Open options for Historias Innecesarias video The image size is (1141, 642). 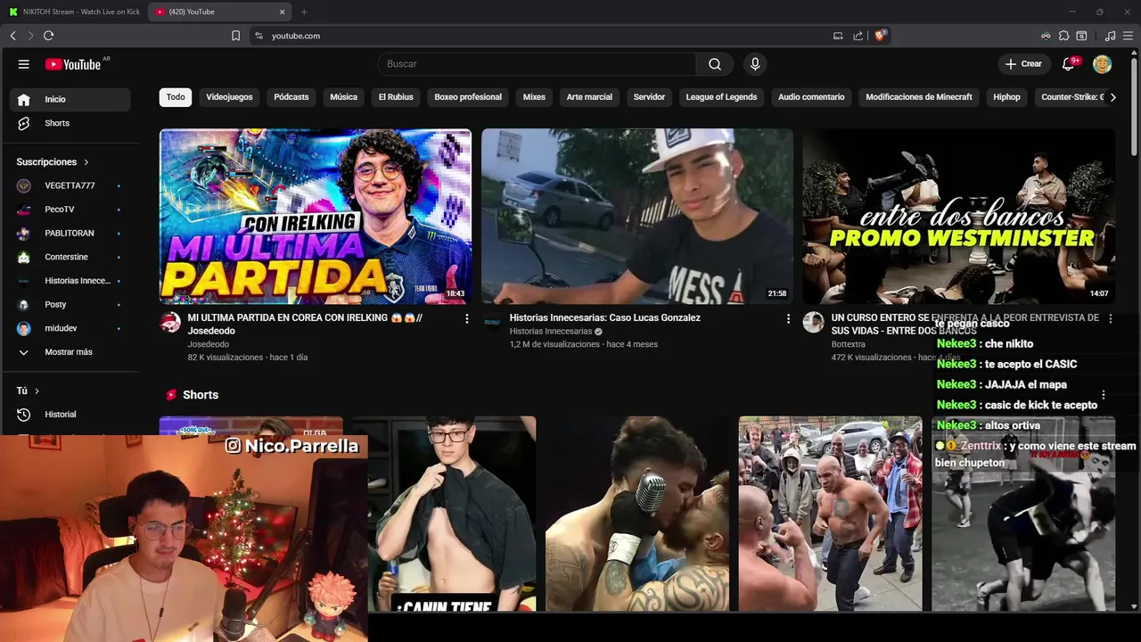coord(788,318)
